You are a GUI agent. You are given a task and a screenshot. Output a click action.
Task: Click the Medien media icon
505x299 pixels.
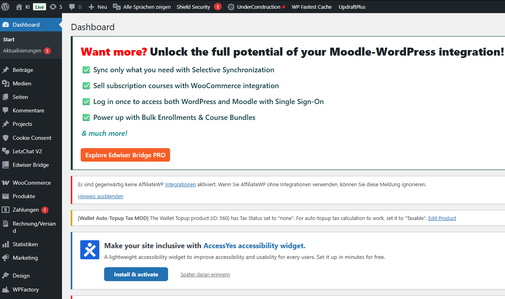click(6, 83)
